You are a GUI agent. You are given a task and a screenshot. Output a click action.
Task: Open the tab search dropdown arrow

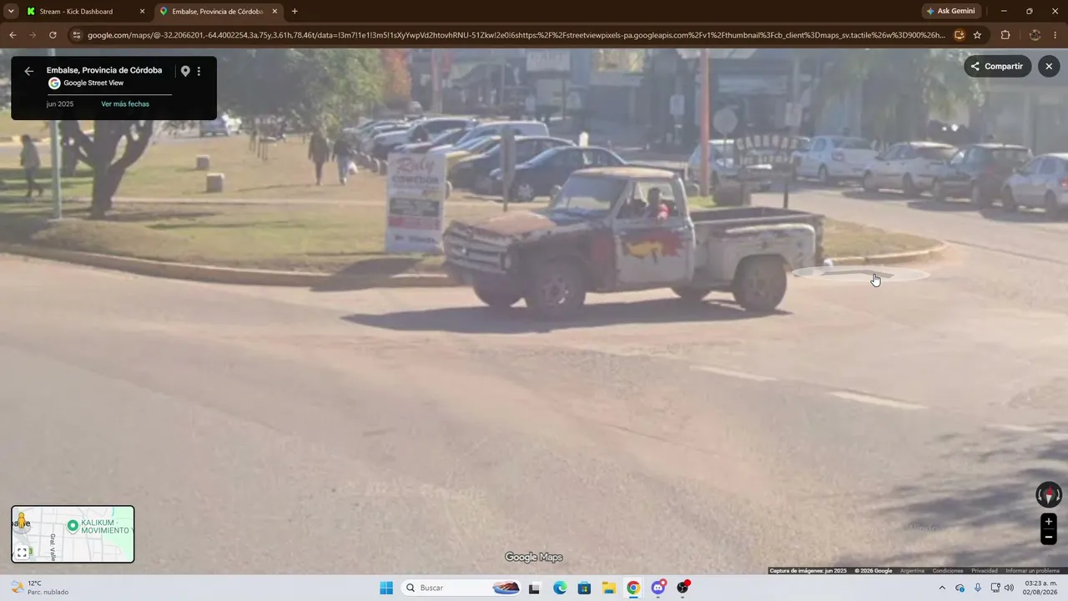coord(11,12)
